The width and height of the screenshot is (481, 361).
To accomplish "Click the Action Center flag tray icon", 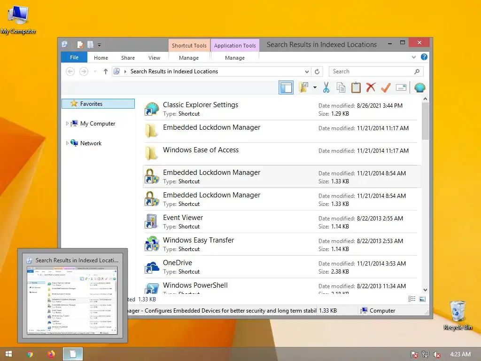I will 414,354.
